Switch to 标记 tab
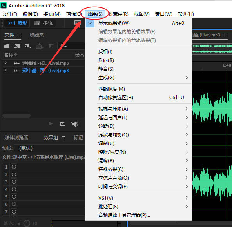The width and height of the screenshot is (232, 227). coord(78,138)
